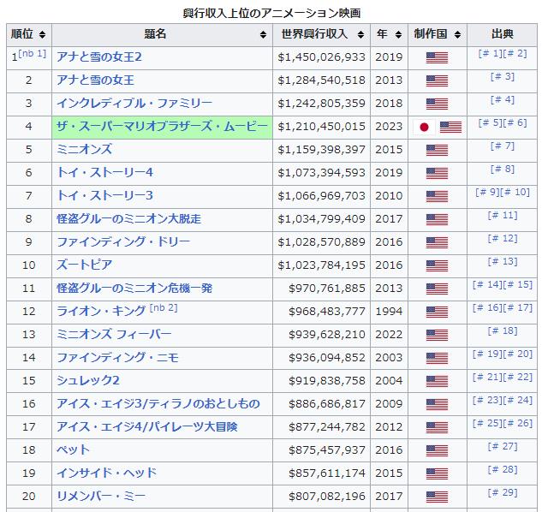542x512 pixels.
Task: Open ファインディング・ニモ link
Action: pyautogui.click(x=118, y=358)
